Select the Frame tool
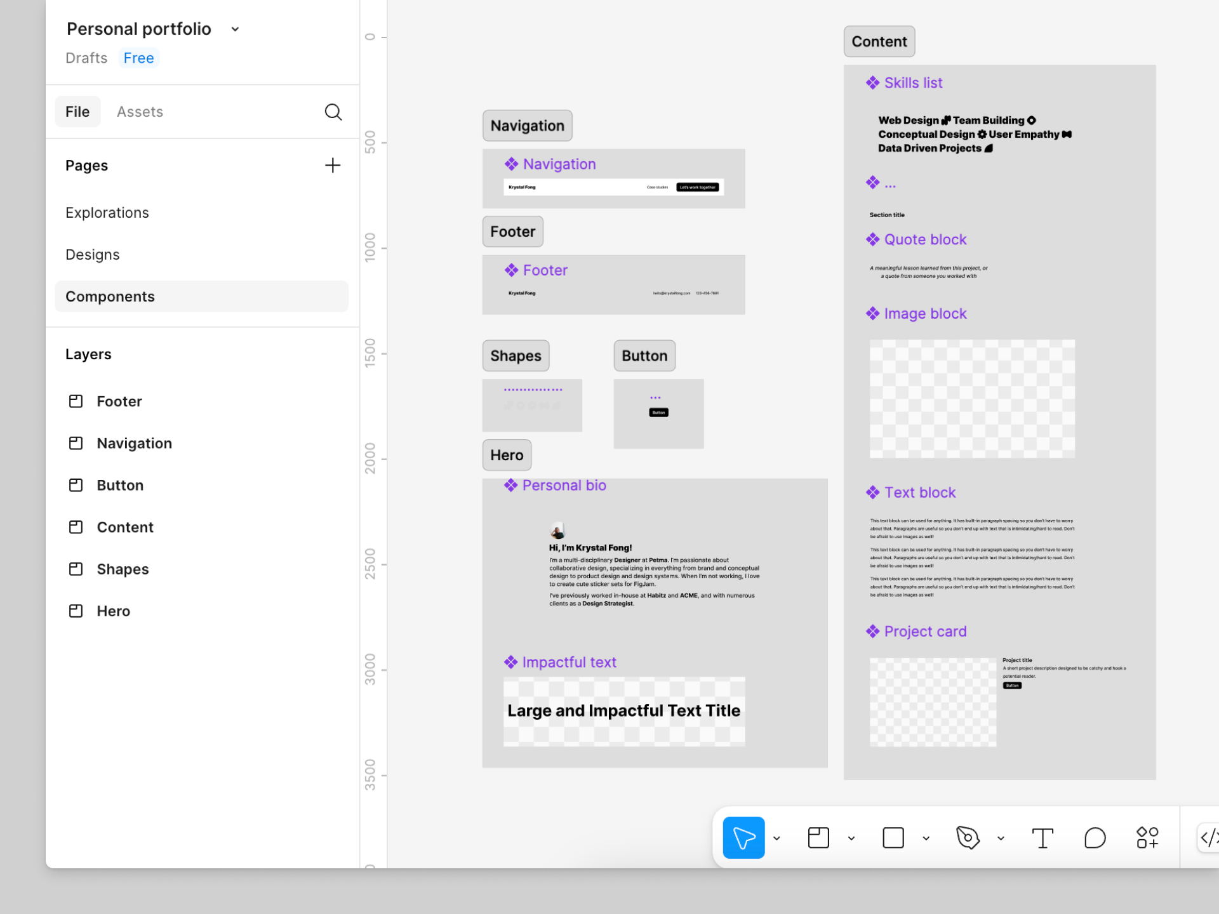 818,838
